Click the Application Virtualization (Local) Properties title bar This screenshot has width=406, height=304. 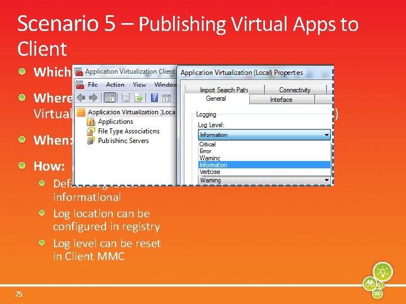pos(255,73)
